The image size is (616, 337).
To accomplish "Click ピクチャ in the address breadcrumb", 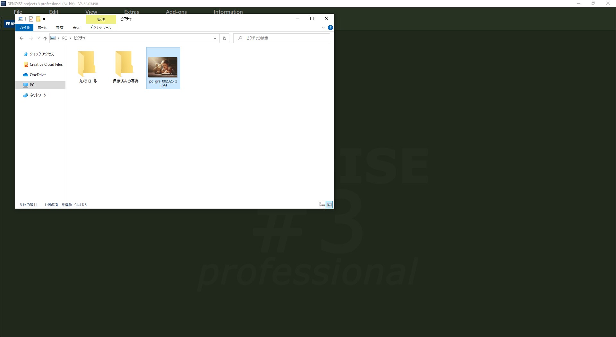I will tap(80, 38).
